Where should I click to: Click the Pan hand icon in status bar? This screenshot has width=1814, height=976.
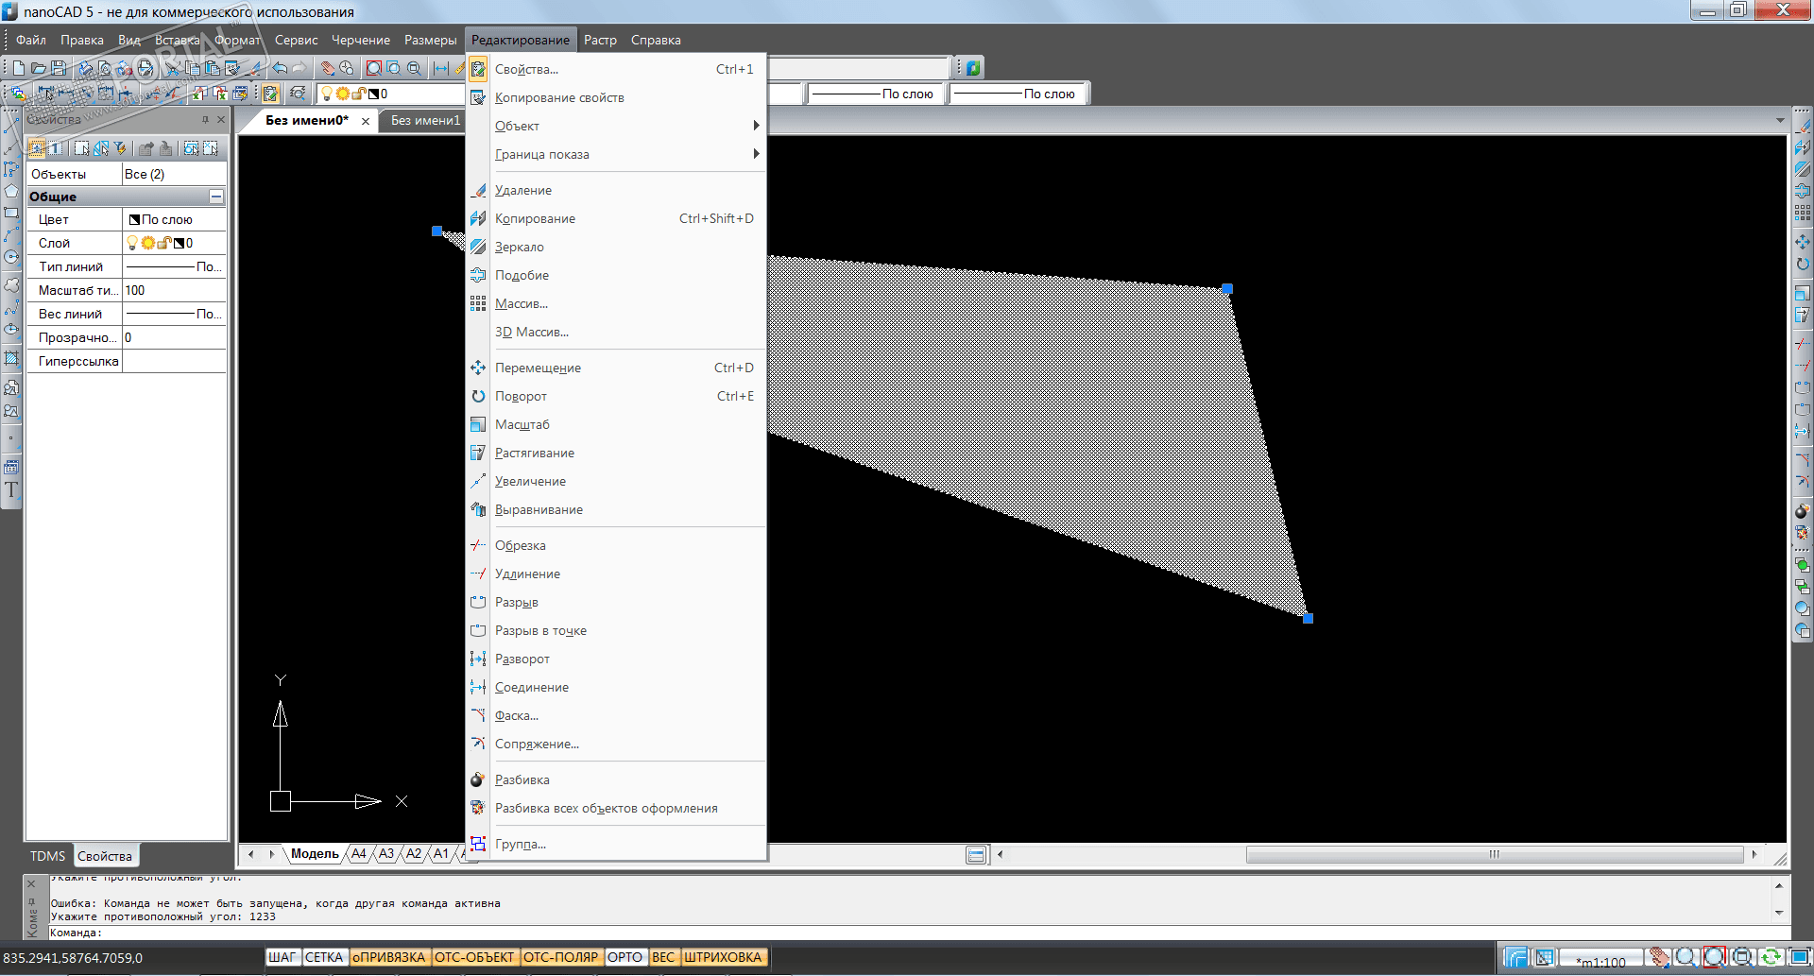(x=1659, y=957)
